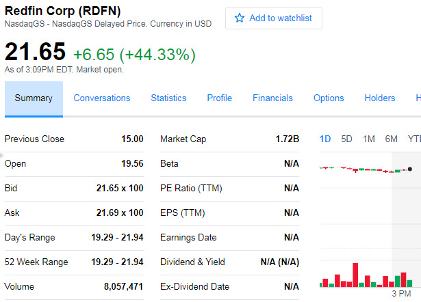View the Financials tab

(272, 98)
